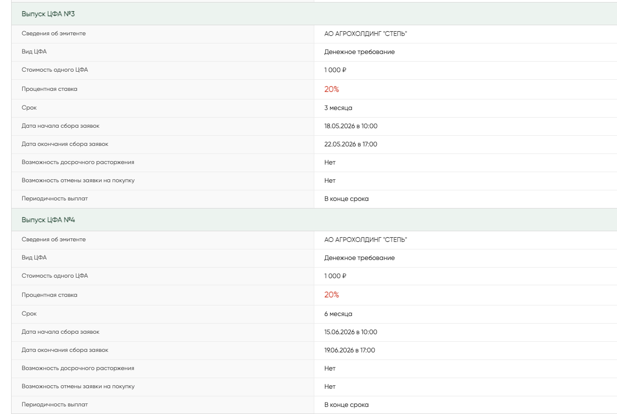Click the red 20% rate in issue №4
The width and height of the screenshot is (617, 414).
tap(331, 295)
